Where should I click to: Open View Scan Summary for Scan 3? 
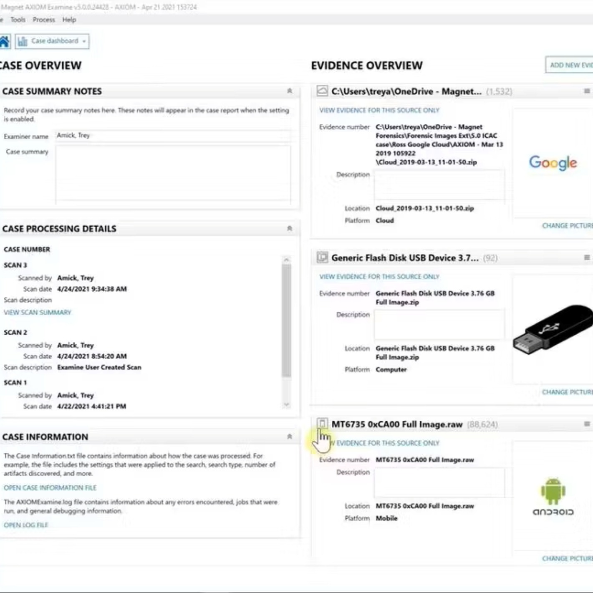38,312
